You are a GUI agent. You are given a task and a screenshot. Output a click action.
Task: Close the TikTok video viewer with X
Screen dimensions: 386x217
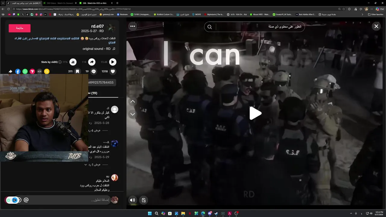[376, 27]
